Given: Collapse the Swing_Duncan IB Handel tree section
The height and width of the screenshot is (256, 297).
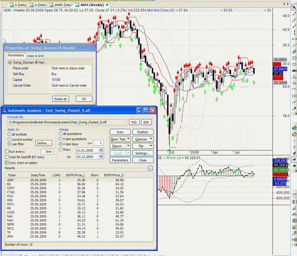Looking at the screenshot, I should pyautogui.click(x=10, y=62).
